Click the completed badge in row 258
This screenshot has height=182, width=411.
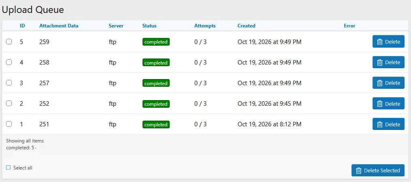click(156, 63)
